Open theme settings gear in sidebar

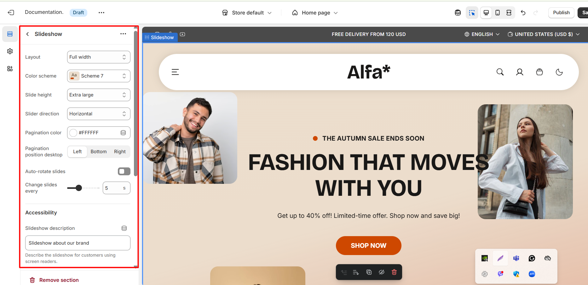(x=10, y=51)
